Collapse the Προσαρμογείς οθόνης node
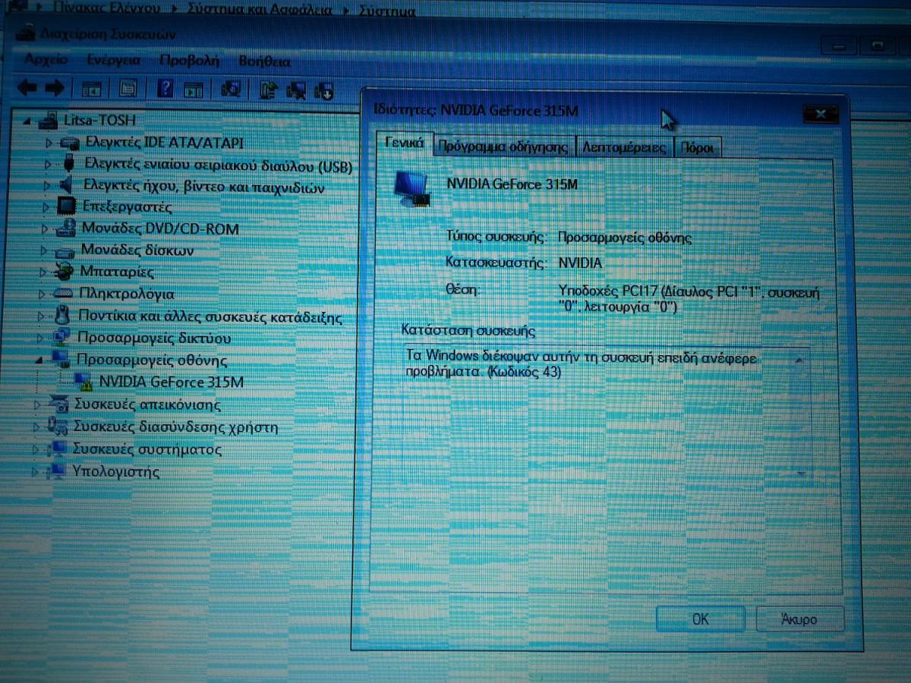 click(x=39, y=361)
